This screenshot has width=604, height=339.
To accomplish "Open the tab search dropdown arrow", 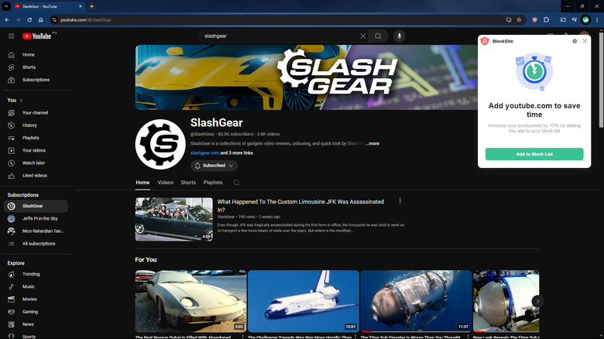I will coord(6,6).
